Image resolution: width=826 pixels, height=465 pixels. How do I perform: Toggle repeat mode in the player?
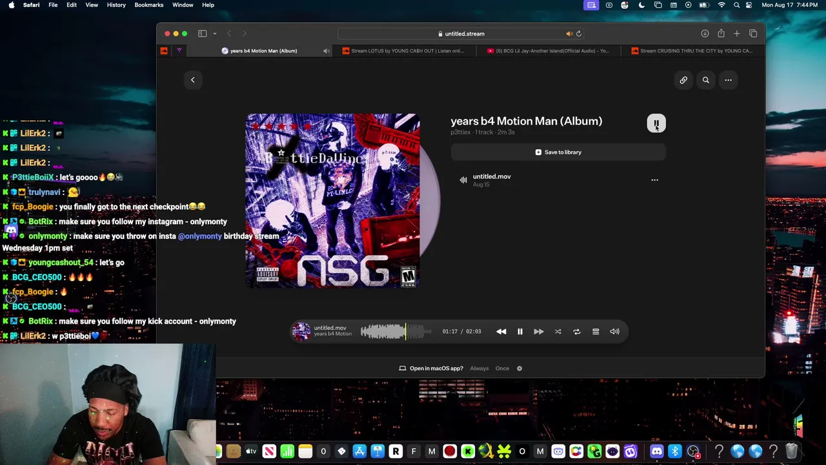(x=577, y=331)
